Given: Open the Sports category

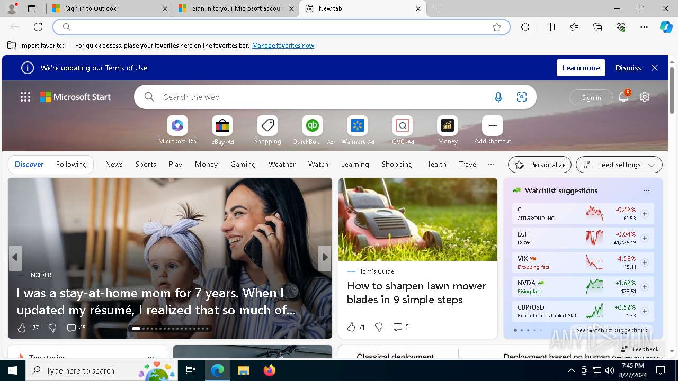Looking at the screenshot, I should coord(146,164).
